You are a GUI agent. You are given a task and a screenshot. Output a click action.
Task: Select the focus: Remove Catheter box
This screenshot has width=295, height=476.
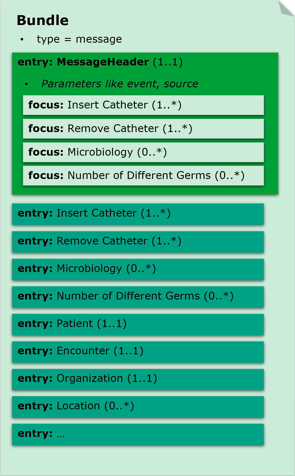[143, 129]
